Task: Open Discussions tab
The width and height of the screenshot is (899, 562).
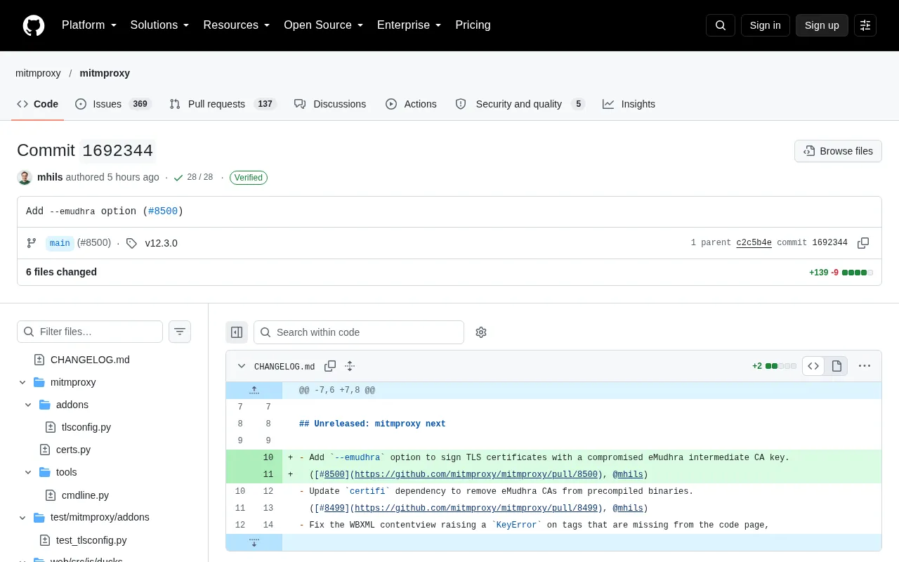Action: point(330,104)
